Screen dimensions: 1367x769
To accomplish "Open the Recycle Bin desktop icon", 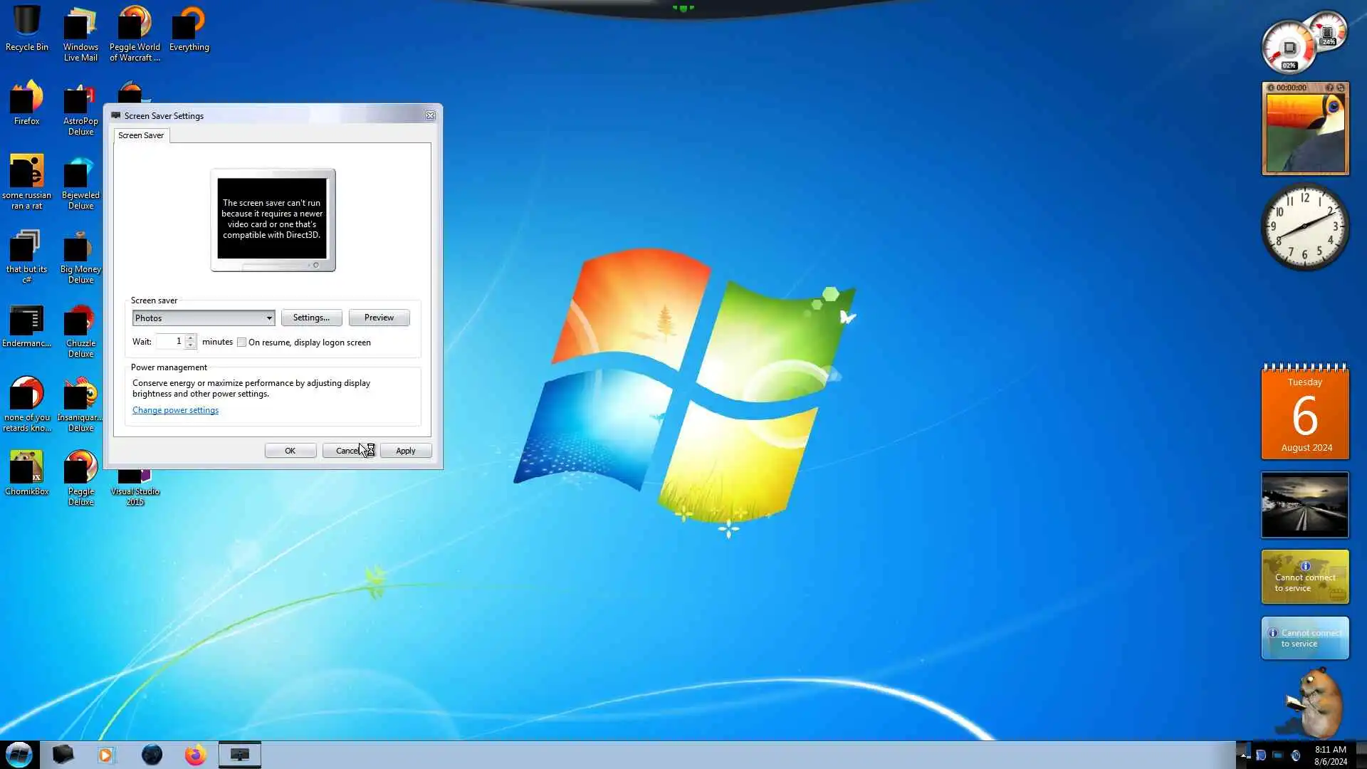I will click(x=26, y=28).
